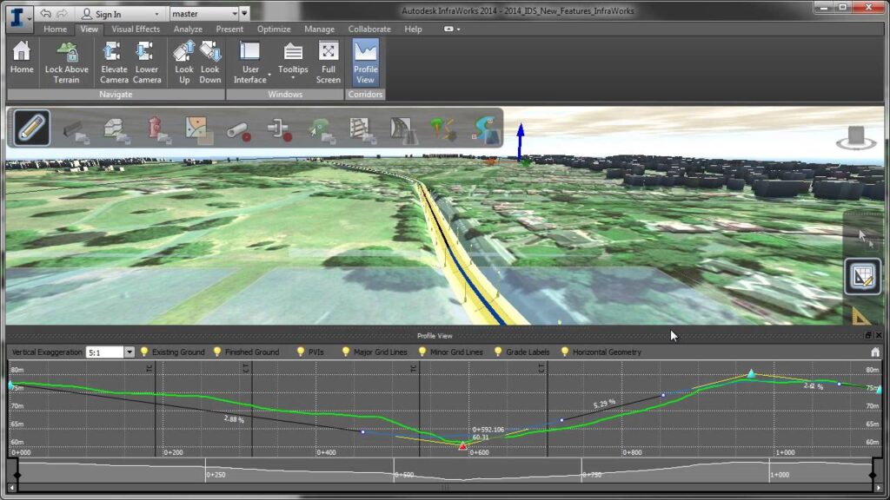Viewport: 890px width, 500px height.
Task: Click the yellow triangle measure tool
Action: (x=861, y=316)
